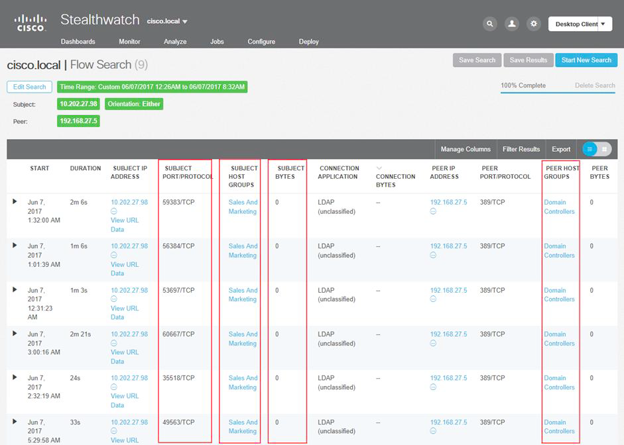Select the 59383/TCP port cell
The width and height of the screenshot is (624, 445).
[x=178, y=202]
